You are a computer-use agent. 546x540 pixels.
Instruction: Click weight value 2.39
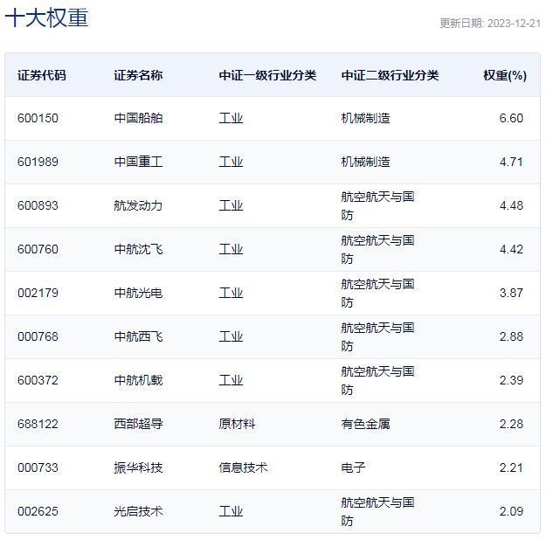point(511,380)
